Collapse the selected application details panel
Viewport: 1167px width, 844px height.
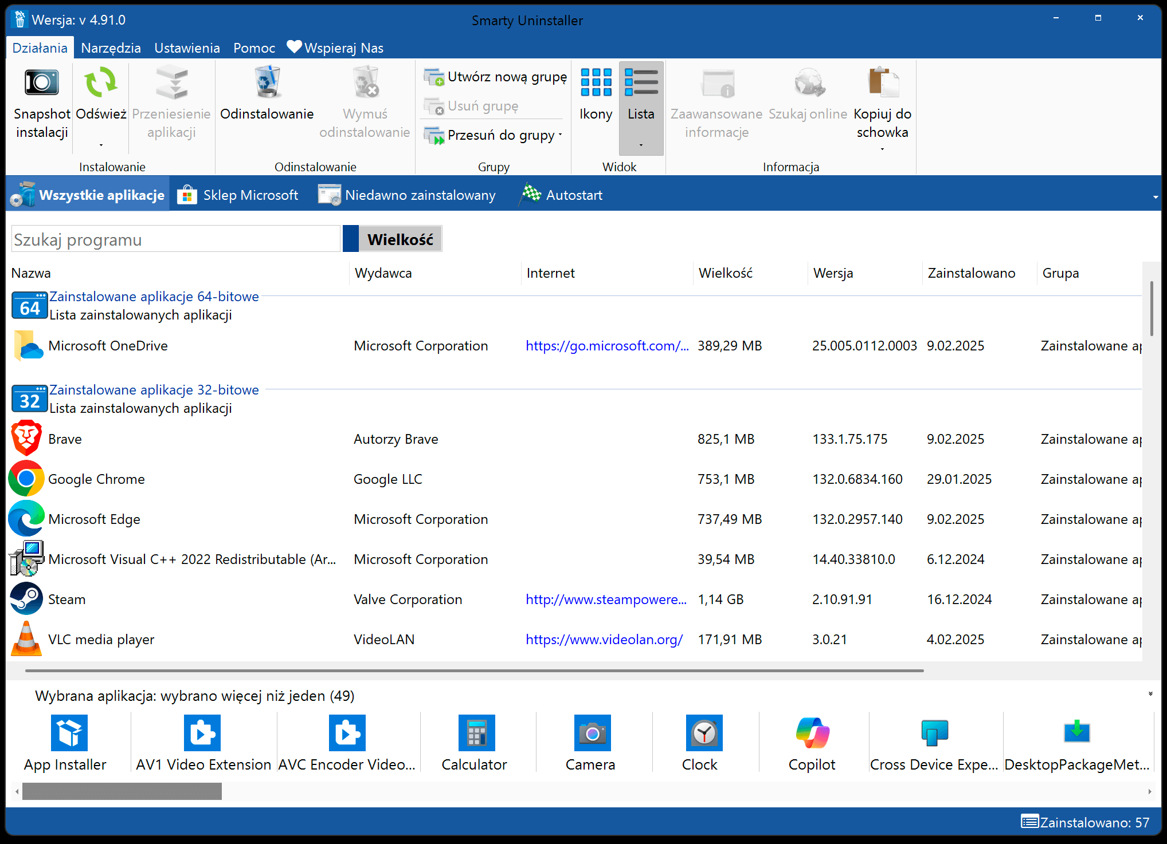coord(1150,694)
